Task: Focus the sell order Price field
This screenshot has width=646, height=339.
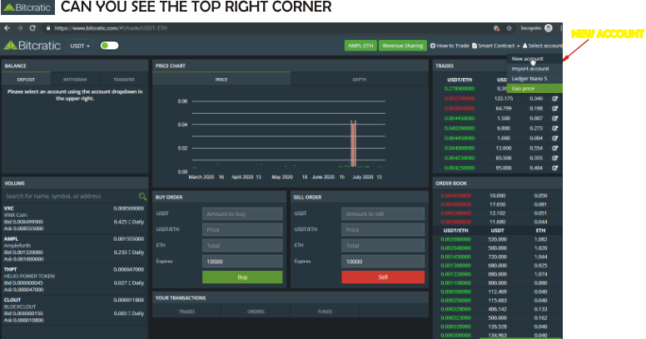Action: [383, 229]
